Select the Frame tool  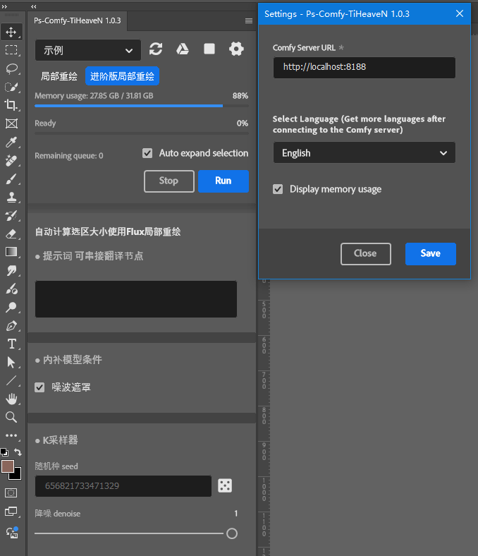11,123
